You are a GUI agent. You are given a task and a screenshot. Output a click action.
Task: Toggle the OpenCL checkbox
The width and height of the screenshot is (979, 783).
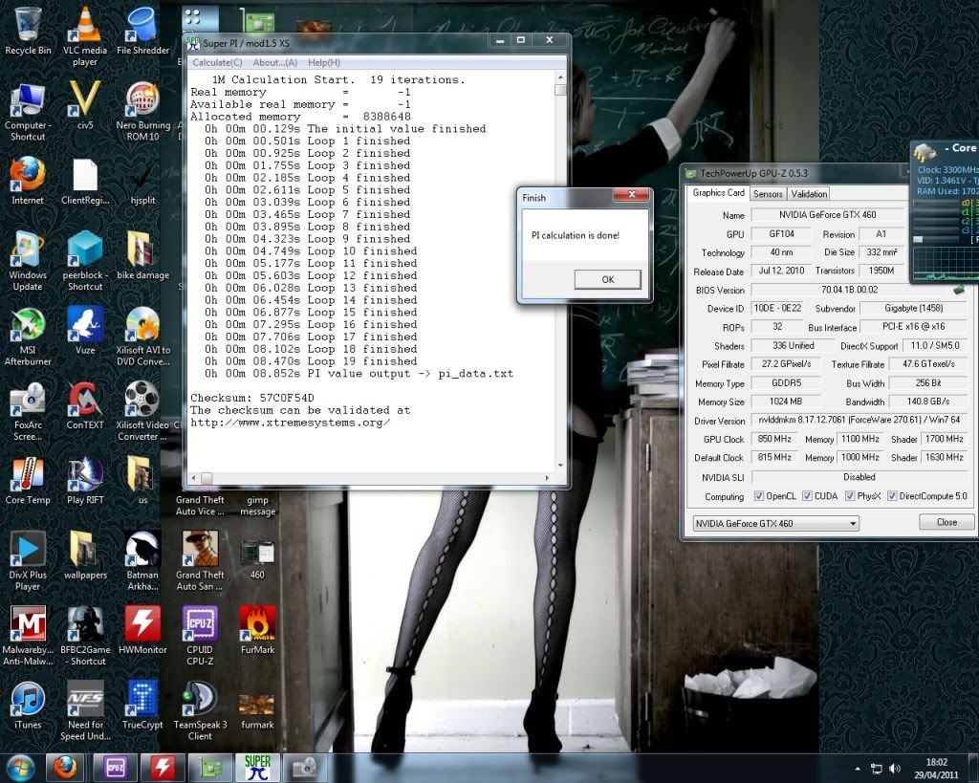tap(759, 496)
